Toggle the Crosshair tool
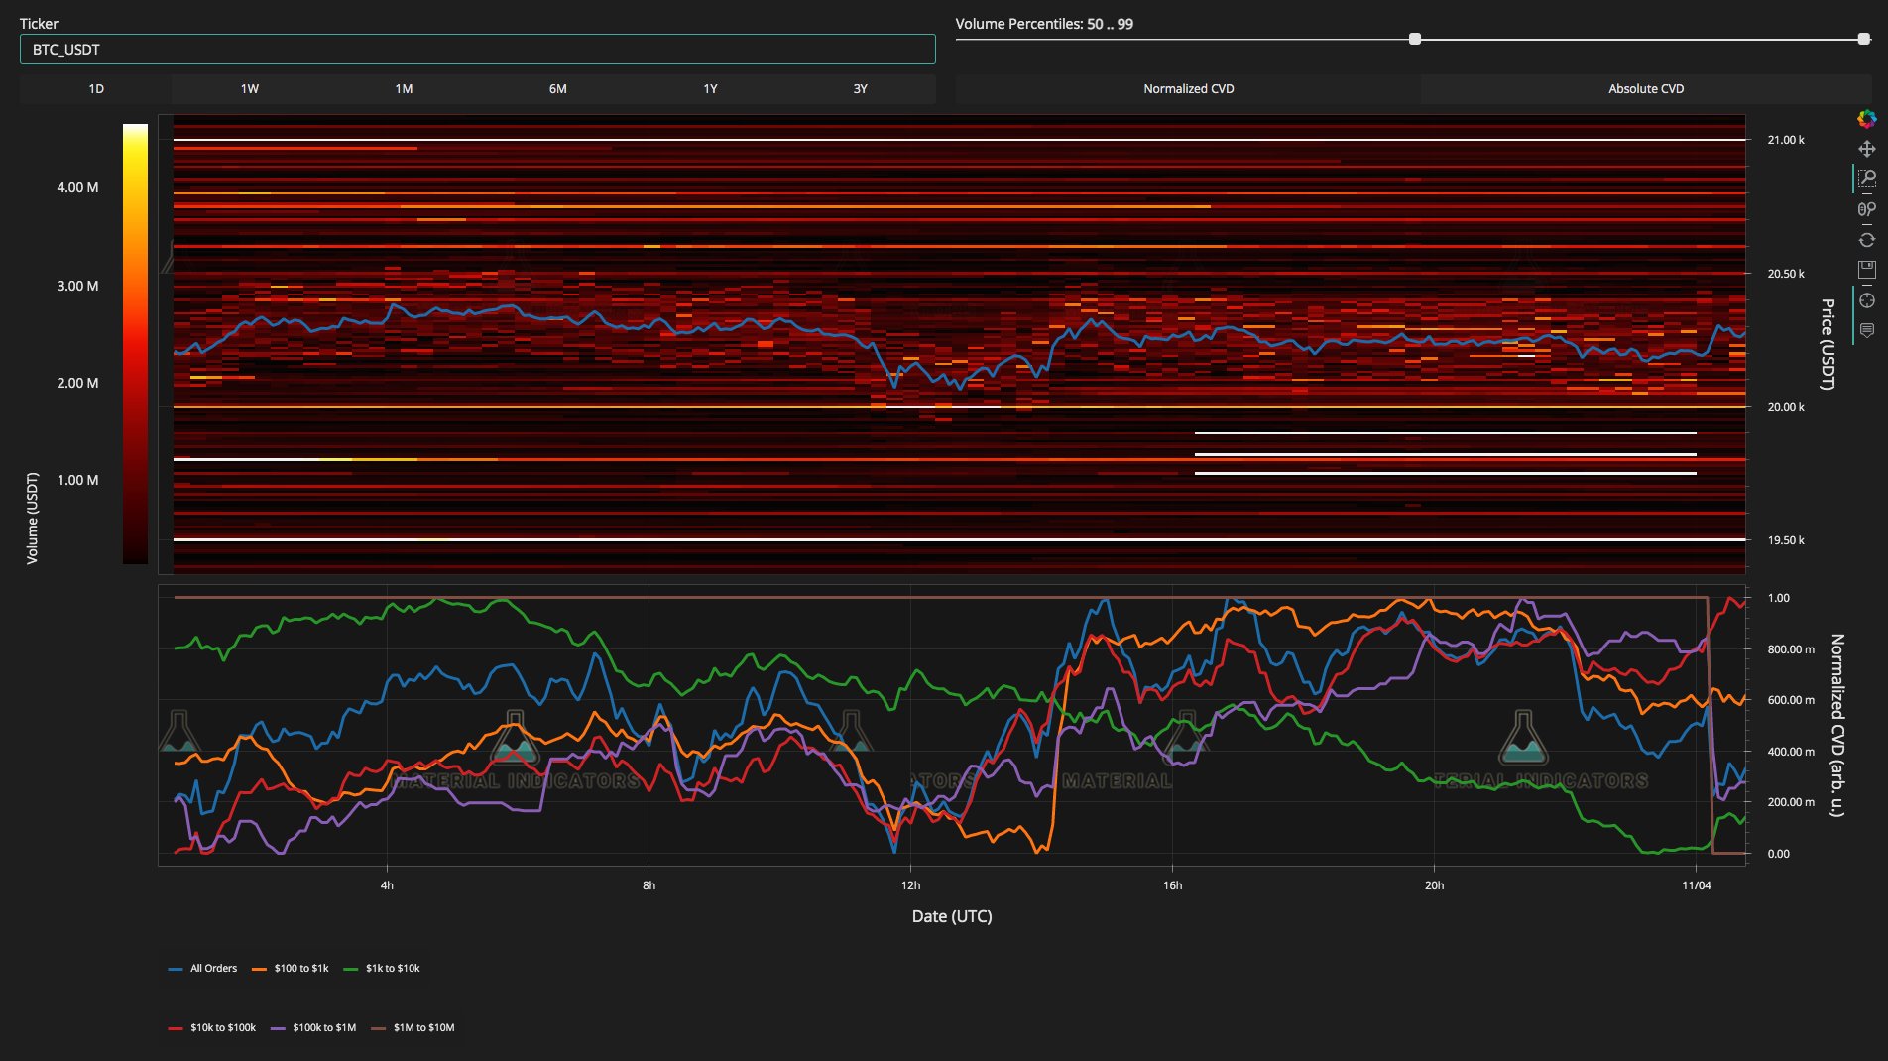The width and height of the screenshot is (1888, 1061). coord(1866,300)
